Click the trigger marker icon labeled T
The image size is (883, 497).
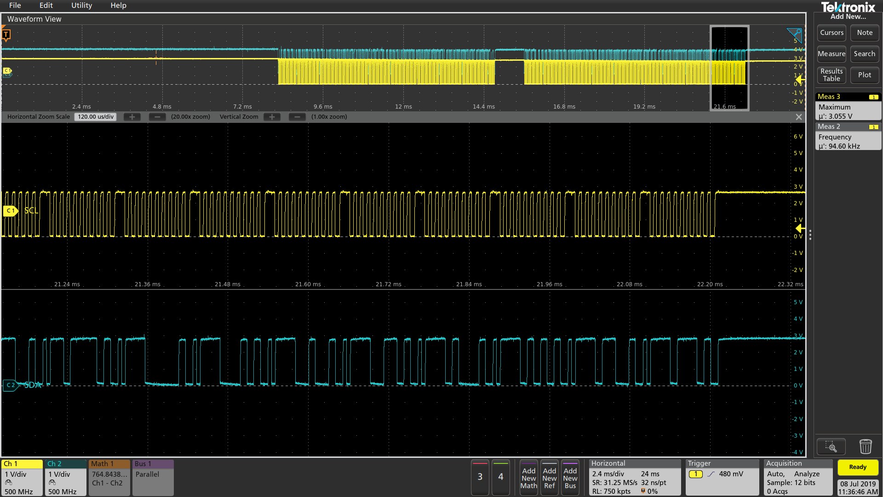(6, 34)
